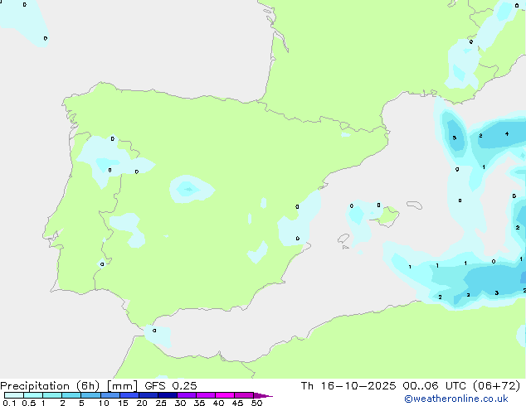526x406 pixels.
Task: Click the '4' precipitation value east of Corsica
Action: click(507, 134)
